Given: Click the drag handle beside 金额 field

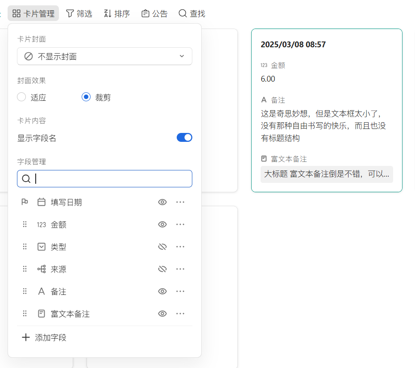Looking at the screenshot, I should pos(25,224).
